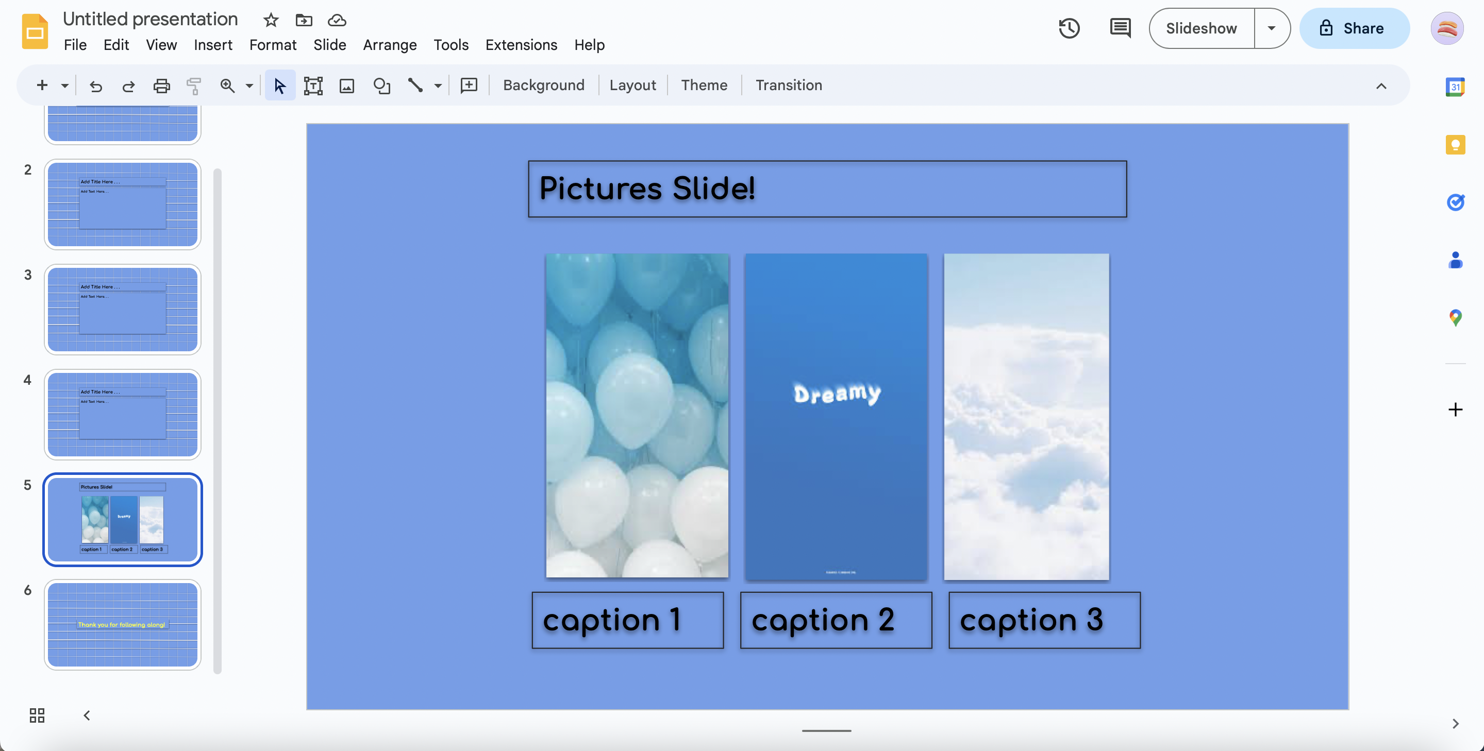Open Google Maps side panel
Viewport: 1484px width, 751px height.
[x=1455, y=317]
